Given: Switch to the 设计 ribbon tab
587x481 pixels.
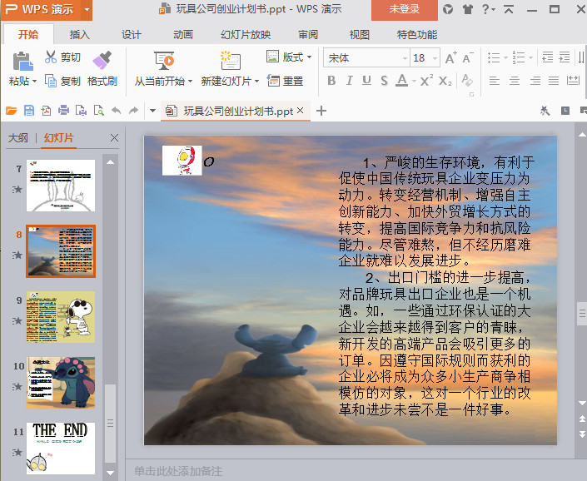Looking at the screenshot, I should coord(132,35).
